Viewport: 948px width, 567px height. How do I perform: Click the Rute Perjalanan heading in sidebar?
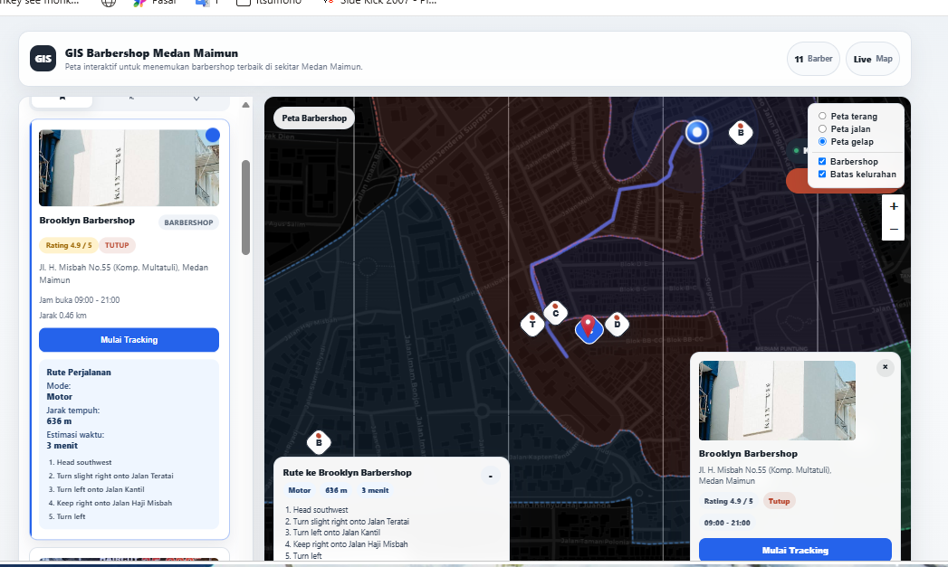click(x=79, y=373)
